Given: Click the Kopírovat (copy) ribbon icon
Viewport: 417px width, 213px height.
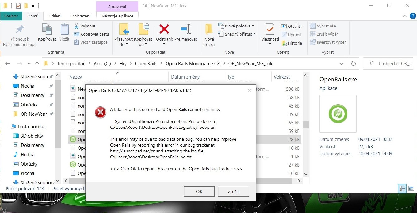Looking at the screenshot, I should coord(47,29).
